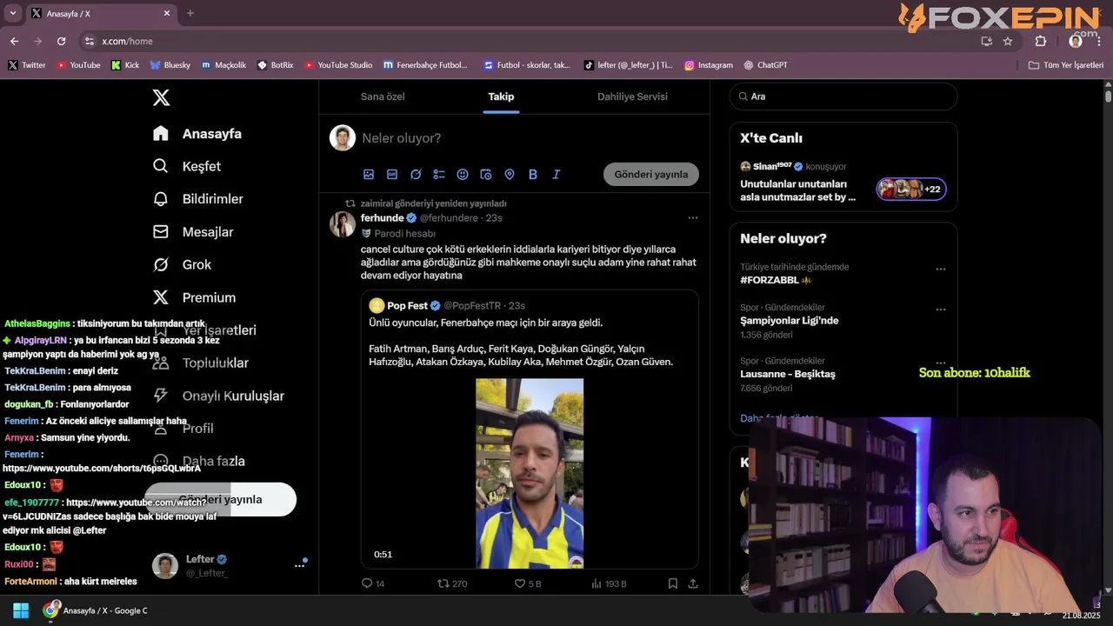Open ferhunde profile name link
The height and width of the screenshot is (626, 1113).
point(383,218)
